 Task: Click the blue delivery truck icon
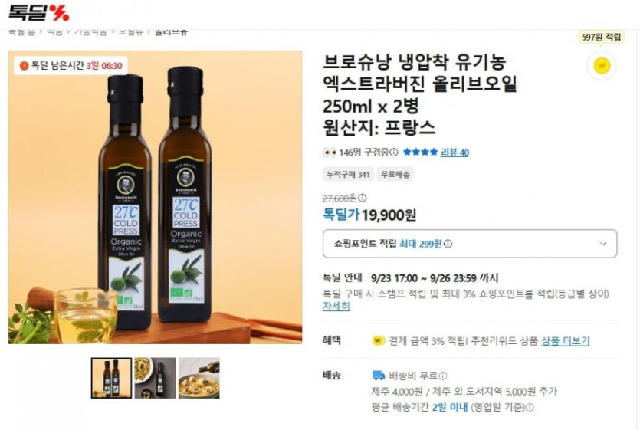click(379, 375)
